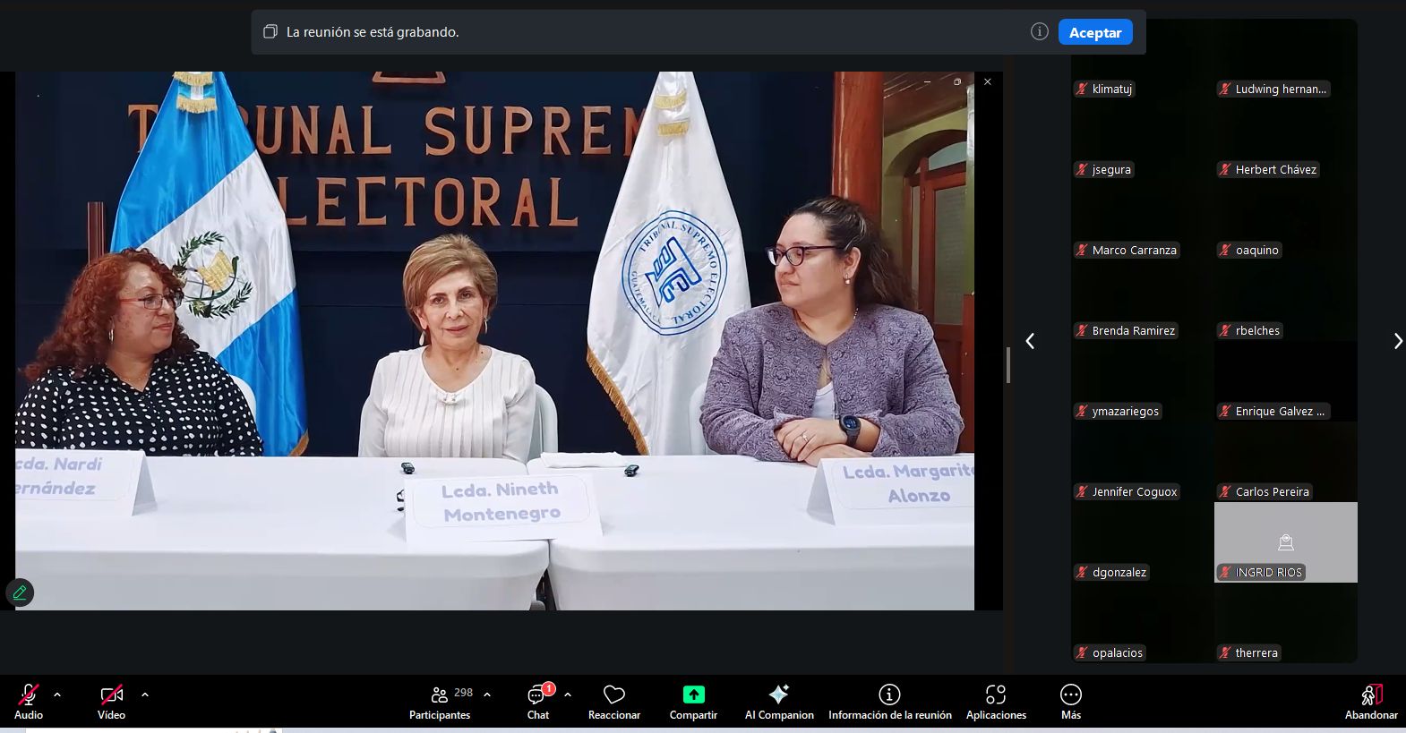Launch AI Companion
The width and height of the screenshot is (1406, 733).
pyautogui.click(x=778, y=695)
